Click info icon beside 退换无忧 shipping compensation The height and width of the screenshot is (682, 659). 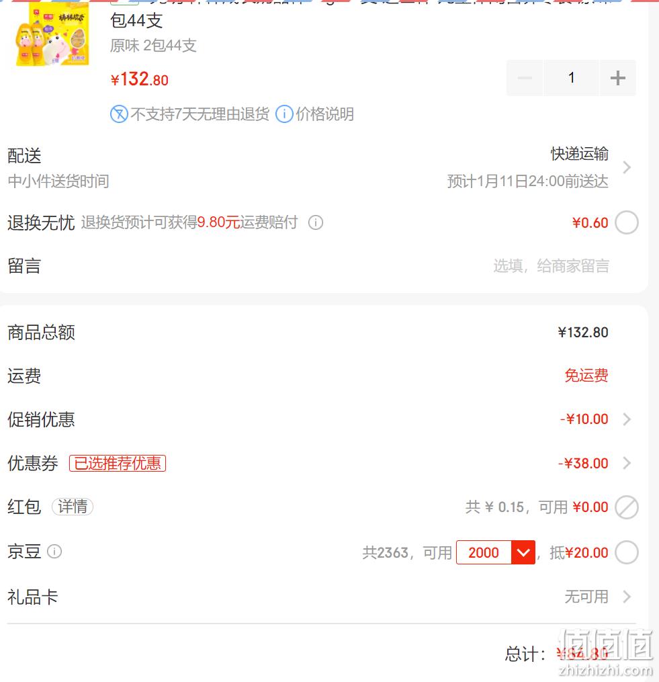(x=316, y=222)
